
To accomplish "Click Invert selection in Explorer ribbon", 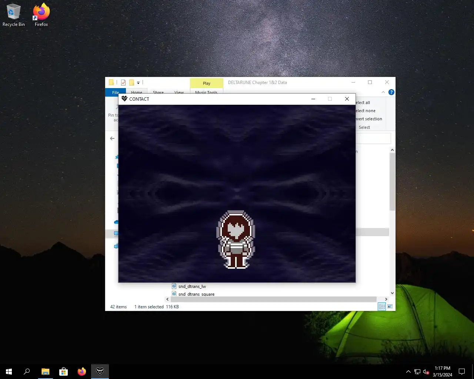I will pos(369,119).
